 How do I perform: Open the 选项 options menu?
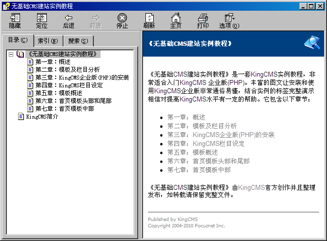pos(229,21)
